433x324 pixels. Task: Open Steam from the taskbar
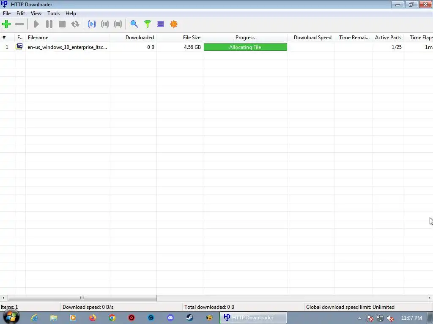coord(190,318)
